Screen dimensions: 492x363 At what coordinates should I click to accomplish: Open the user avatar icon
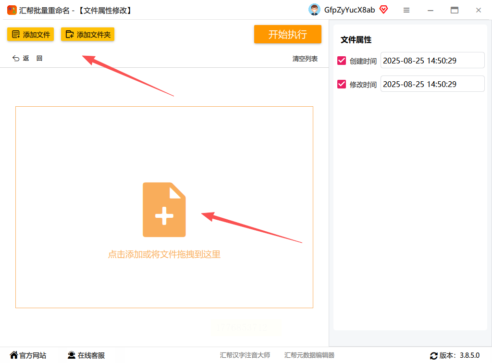314,10
